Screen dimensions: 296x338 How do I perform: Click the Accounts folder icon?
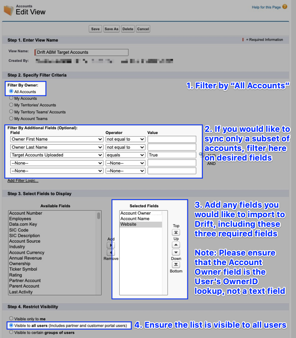pyautogui.click(x=8, y=10)
